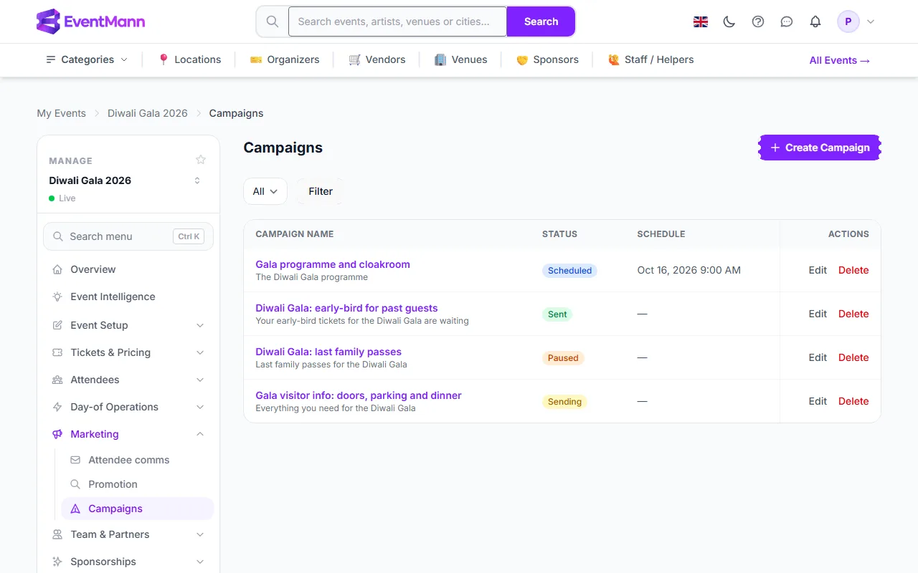Viewport: 918px width, 573px height.
Task: Open the chat messages icon
Action: click(x=787, y=21)
